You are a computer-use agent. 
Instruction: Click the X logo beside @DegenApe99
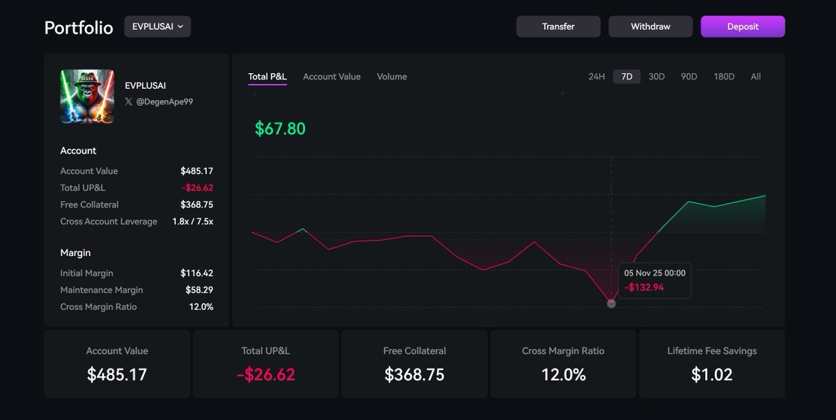pos(128,102)
